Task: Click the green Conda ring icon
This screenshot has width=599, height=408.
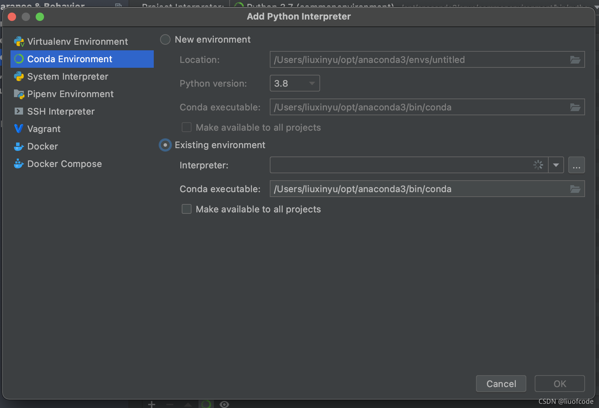Action: (x=19, y=59)
